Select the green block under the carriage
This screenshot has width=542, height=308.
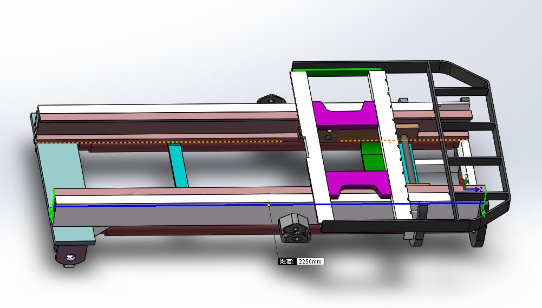coord(373,156)
